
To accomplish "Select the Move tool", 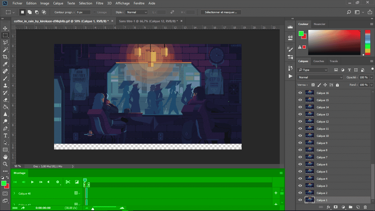I will 5,28.
